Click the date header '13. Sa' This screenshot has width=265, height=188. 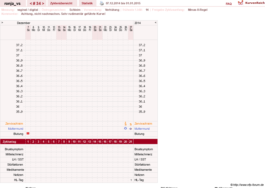click(59, 29)
